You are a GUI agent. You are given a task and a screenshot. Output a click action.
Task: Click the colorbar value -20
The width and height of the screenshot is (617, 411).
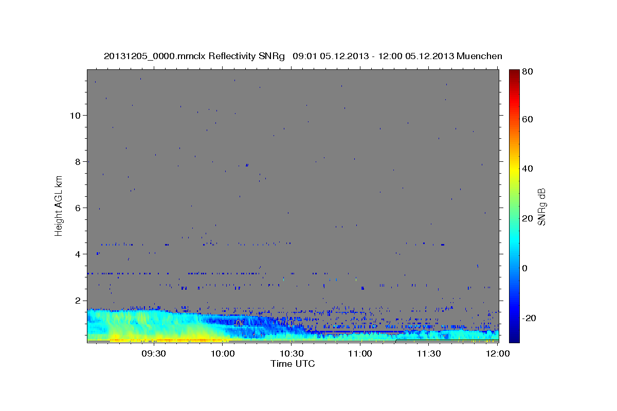(x=528, y=318)
